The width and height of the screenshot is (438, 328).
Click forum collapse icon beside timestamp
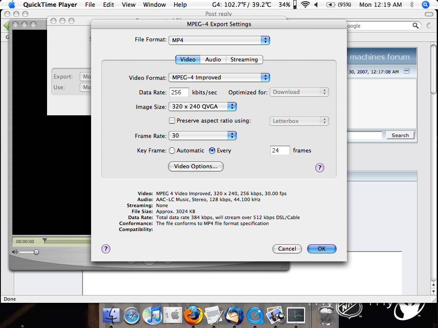407,71
